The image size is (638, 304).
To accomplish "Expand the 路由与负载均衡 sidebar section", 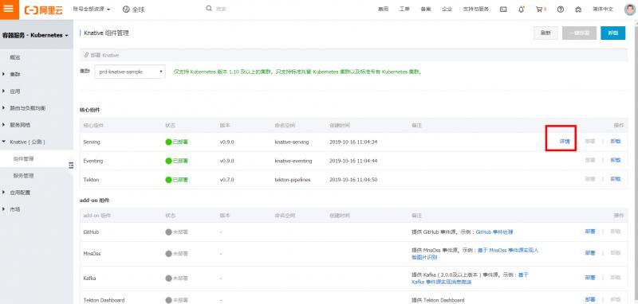I will (27, 108).
